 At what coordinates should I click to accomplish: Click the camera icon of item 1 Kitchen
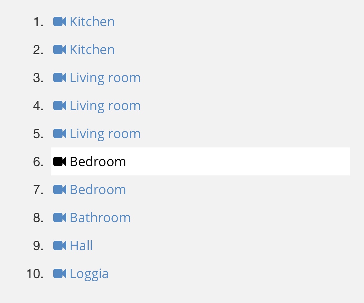pos(60,21)
